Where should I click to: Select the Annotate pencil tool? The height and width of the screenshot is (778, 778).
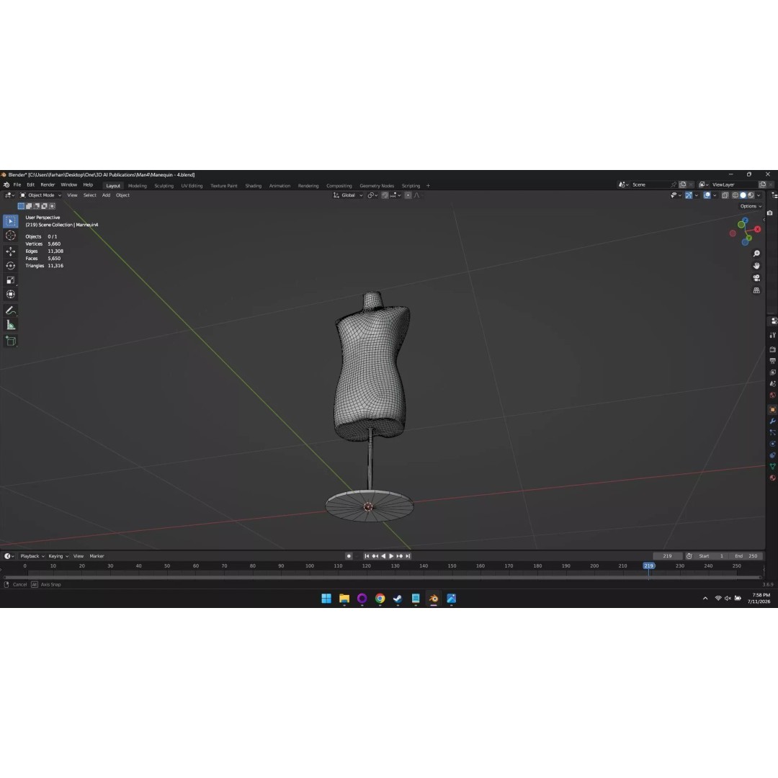[10, 310]
